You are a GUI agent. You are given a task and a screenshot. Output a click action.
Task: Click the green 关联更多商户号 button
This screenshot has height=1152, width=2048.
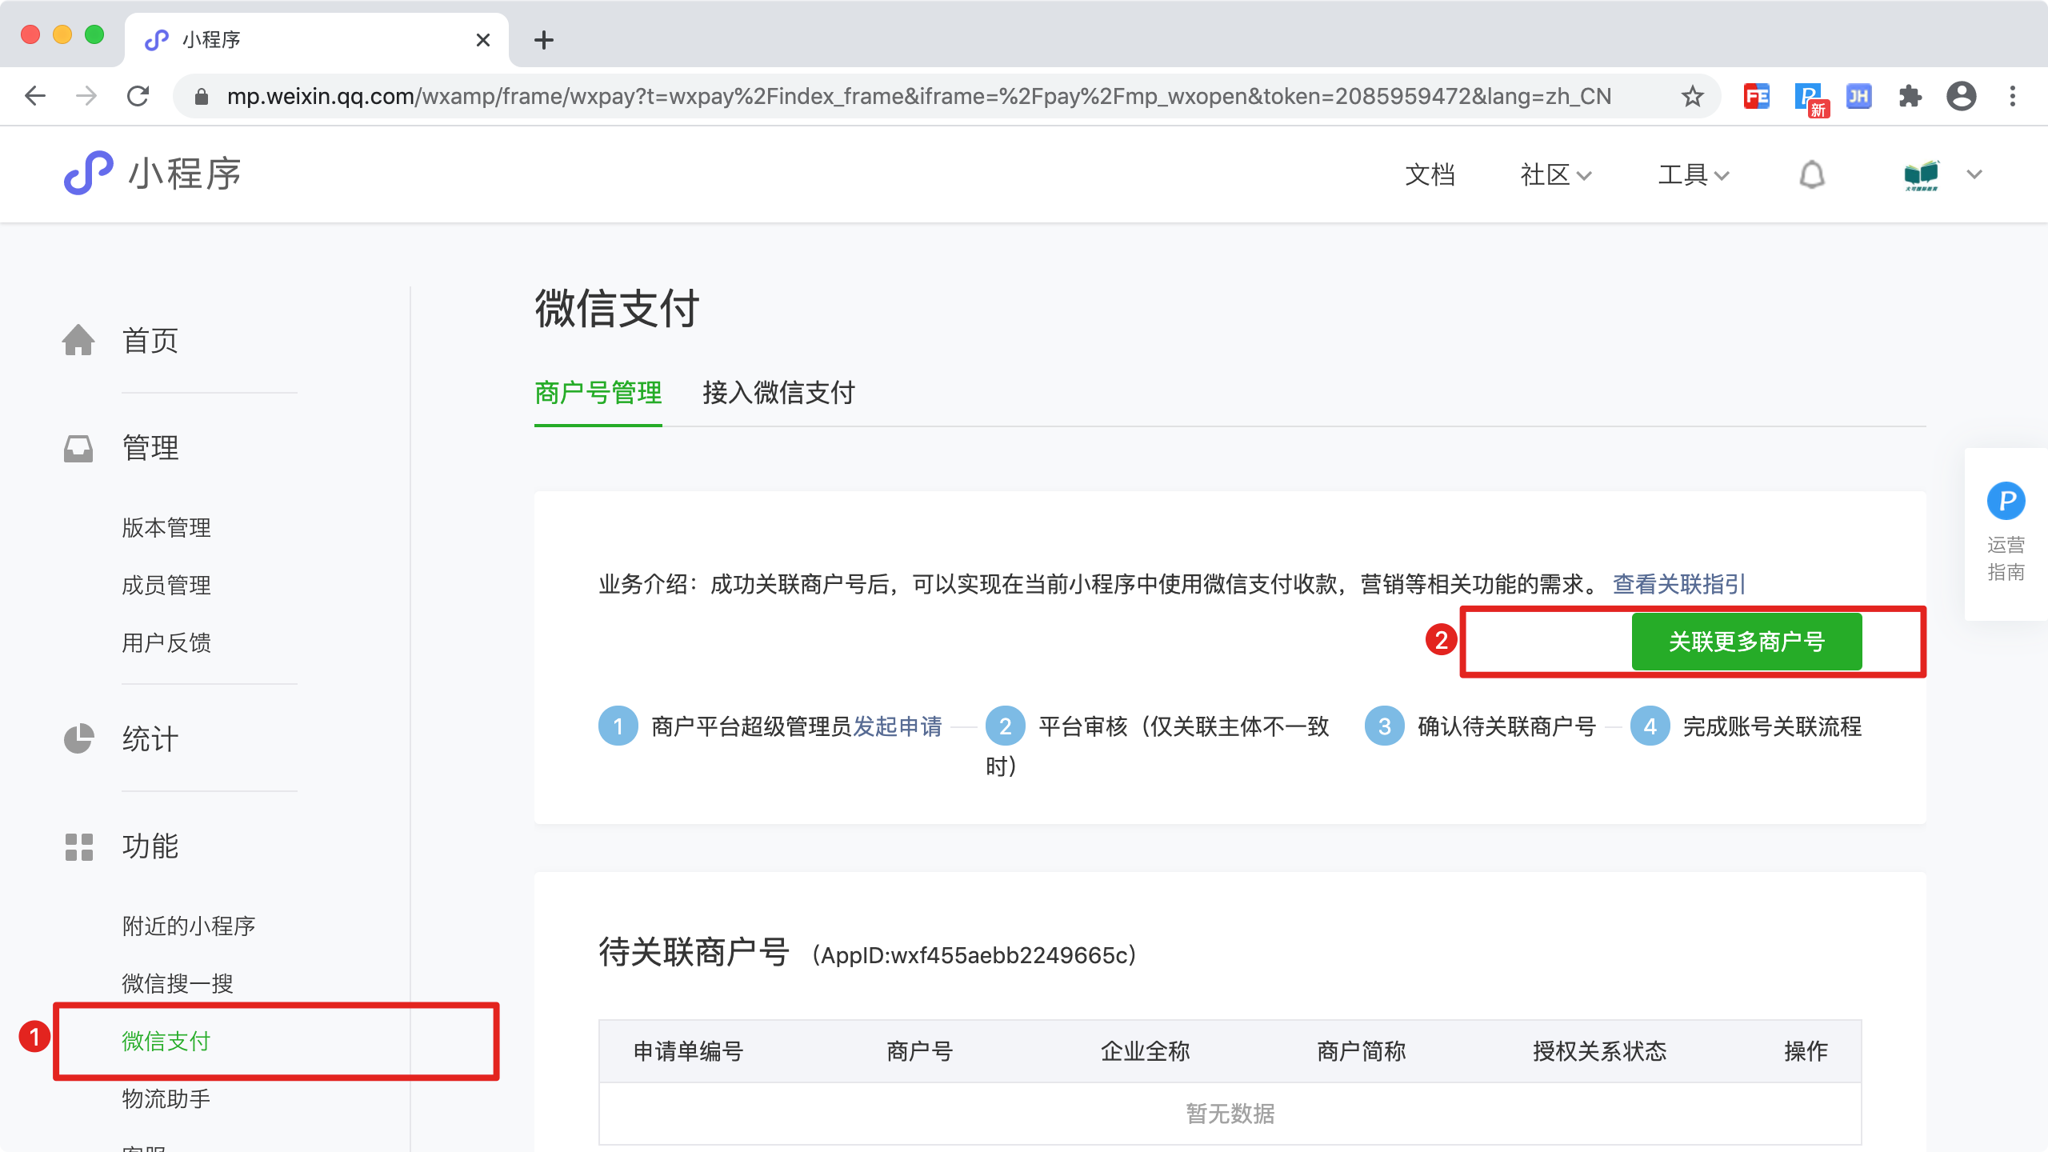click(x=1746, y=642)
